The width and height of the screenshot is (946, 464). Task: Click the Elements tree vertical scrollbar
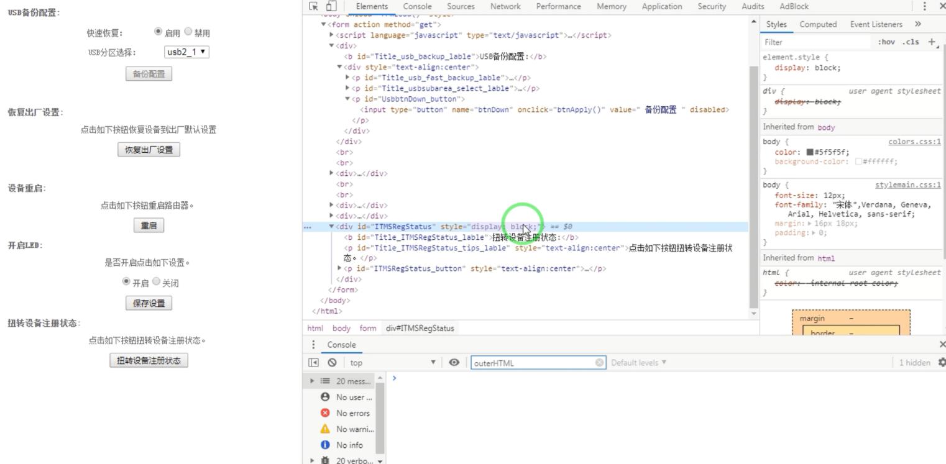(755, 186)
